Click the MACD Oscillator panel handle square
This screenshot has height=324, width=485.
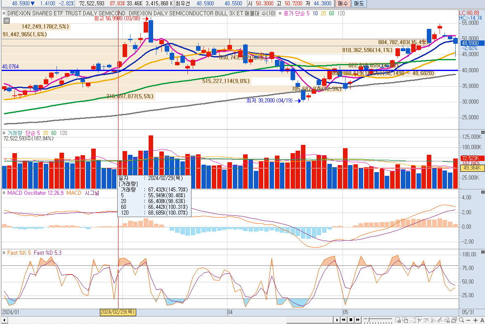point(4,193)
